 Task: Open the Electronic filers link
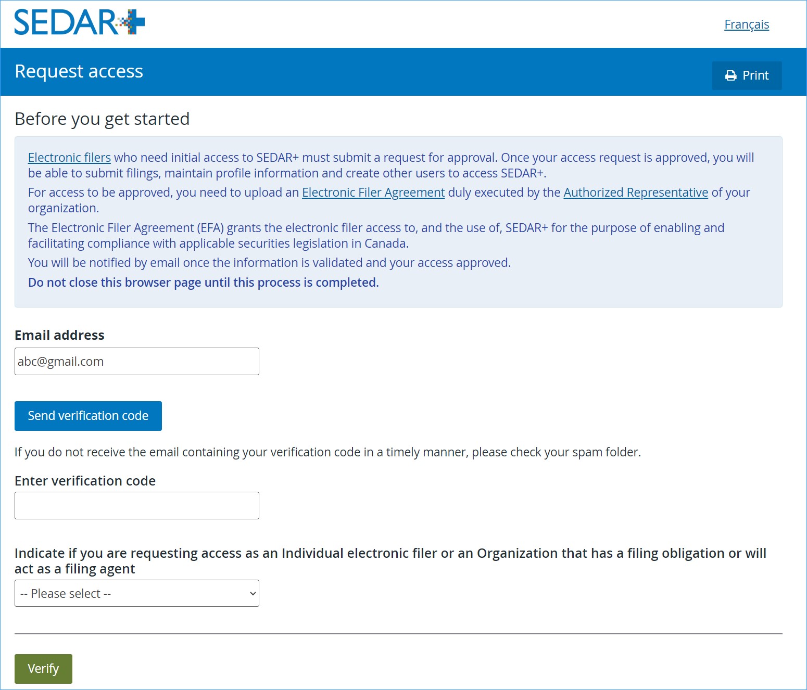point(69,158)
